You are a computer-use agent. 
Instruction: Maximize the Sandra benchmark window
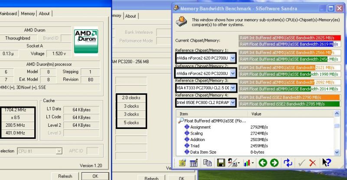click(331, 8)
